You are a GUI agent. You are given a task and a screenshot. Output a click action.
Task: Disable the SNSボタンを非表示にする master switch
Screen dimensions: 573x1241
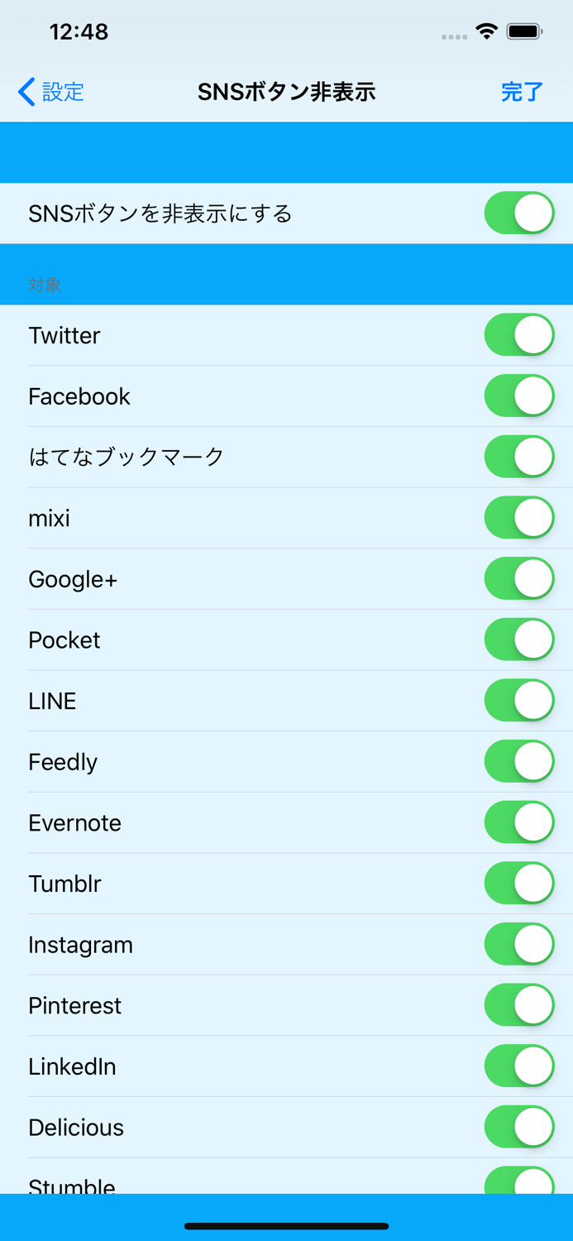pos(519,213)
